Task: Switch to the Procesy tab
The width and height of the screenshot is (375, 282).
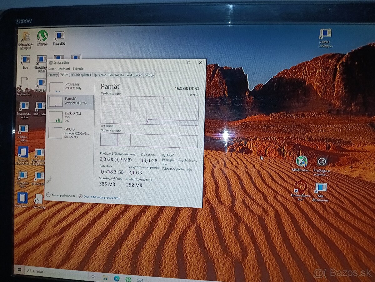Action: [x=53, y=75]
